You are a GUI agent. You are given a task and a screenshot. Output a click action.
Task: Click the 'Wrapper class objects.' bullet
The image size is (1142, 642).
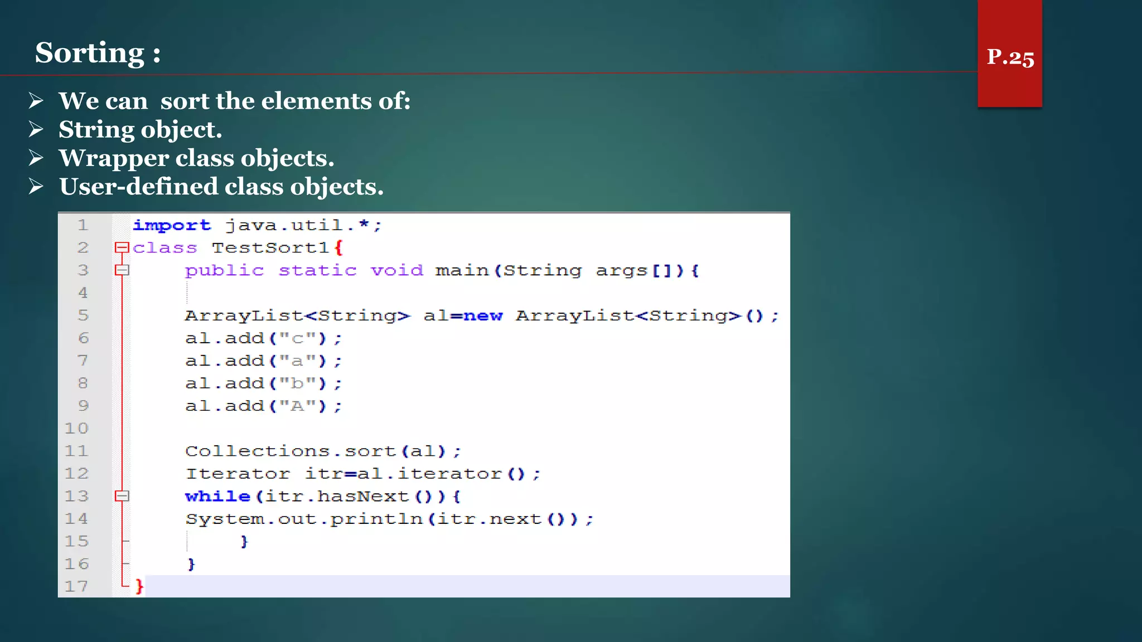(x=196, y=158)
